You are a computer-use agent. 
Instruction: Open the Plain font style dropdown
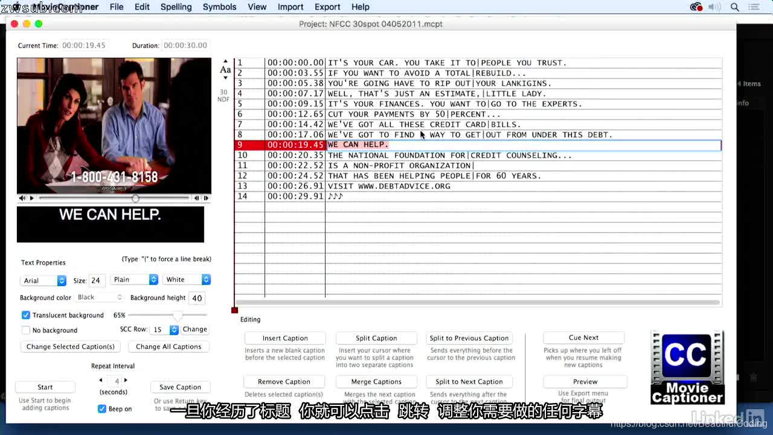point(135,279)
